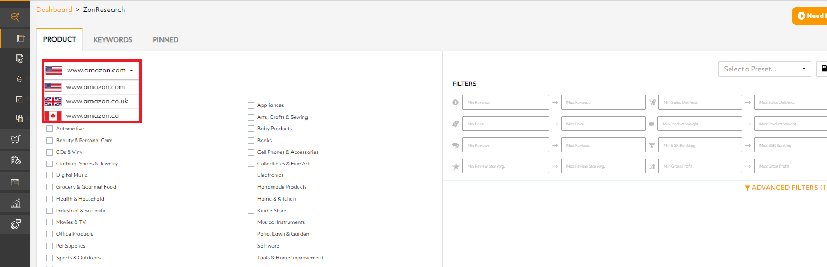
Task: Switch to the KEYWORDS tab
Action: 112,39
